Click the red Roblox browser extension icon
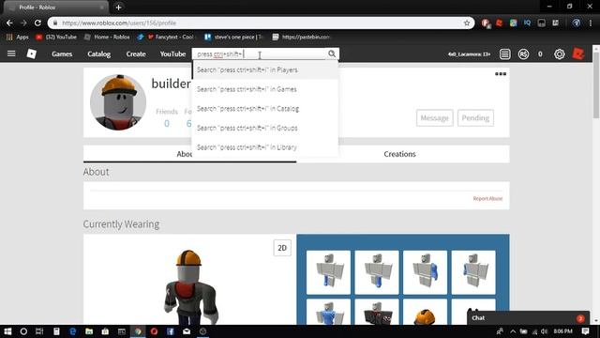 (x=499, y=23)
